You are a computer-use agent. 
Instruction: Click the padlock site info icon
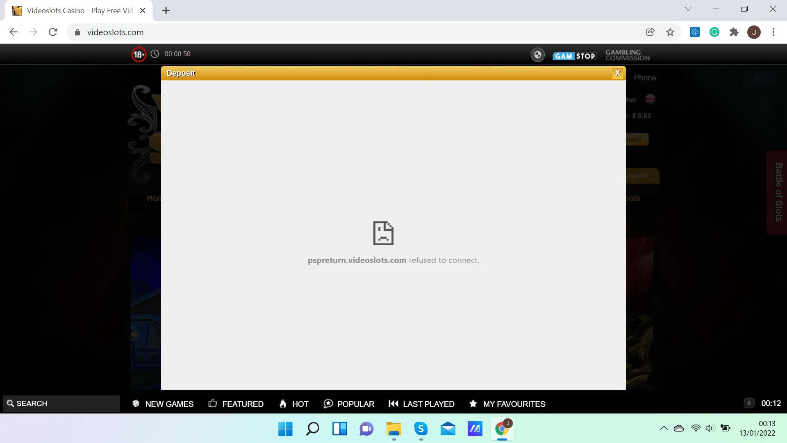(x=77, y=32)
